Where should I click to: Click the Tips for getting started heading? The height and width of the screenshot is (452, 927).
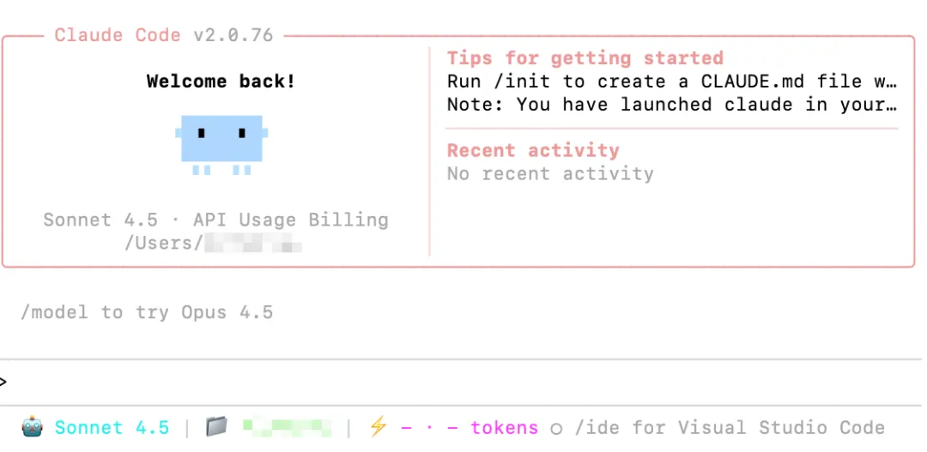pos(585,58)
